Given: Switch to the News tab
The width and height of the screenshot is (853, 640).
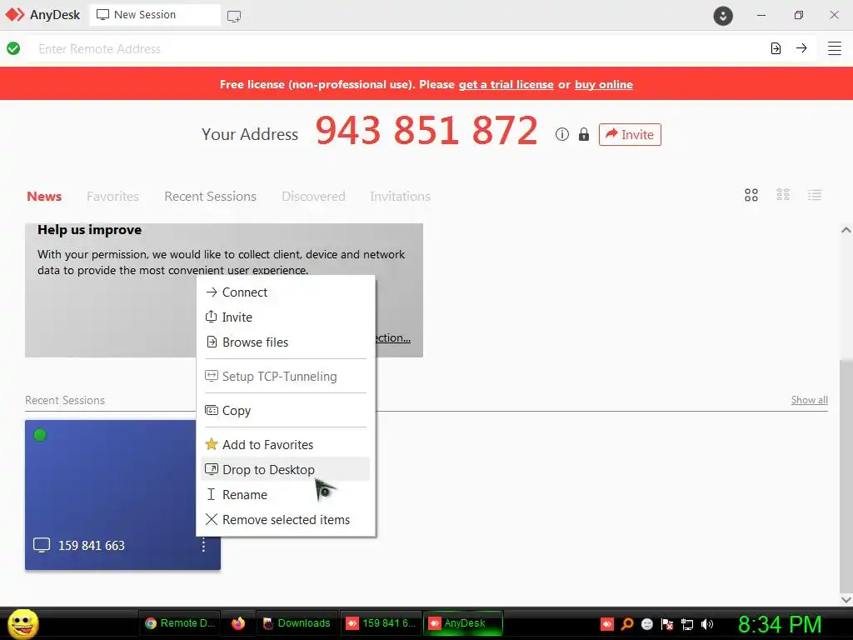Looking at the screenshot, I should 44,196.
